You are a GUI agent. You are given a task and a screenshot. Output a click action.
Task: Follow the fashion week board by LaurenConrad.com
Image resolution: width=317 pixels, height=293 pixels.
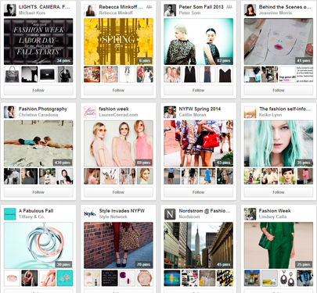coord(118,192)
